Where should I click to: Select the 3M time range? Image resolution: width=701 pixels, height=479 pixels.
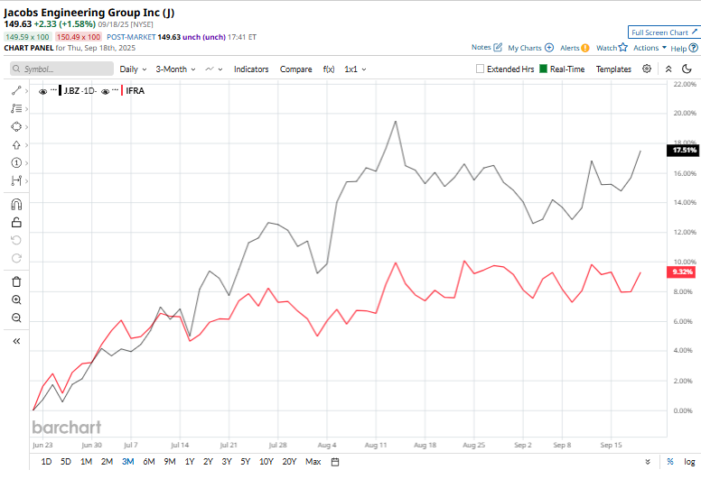point(128,462)
